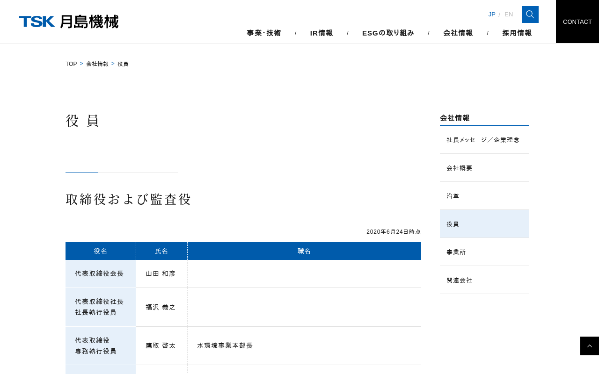Click the TSK 月島機械 logo
This screenshot has height=374, width=599.
click(x=69, y=22)
